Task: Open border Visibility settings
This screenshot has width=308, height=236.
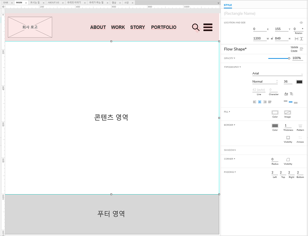Action: coord(288,138)
